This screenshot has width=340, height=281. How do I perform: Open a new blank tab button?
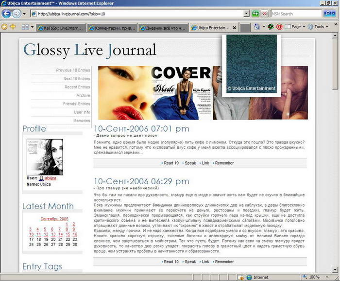[245, 28]
